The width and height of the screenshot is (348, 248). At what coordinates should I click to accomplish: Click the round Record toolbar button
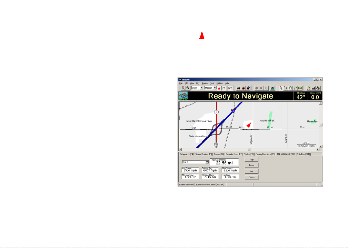[x=257, y=88]
